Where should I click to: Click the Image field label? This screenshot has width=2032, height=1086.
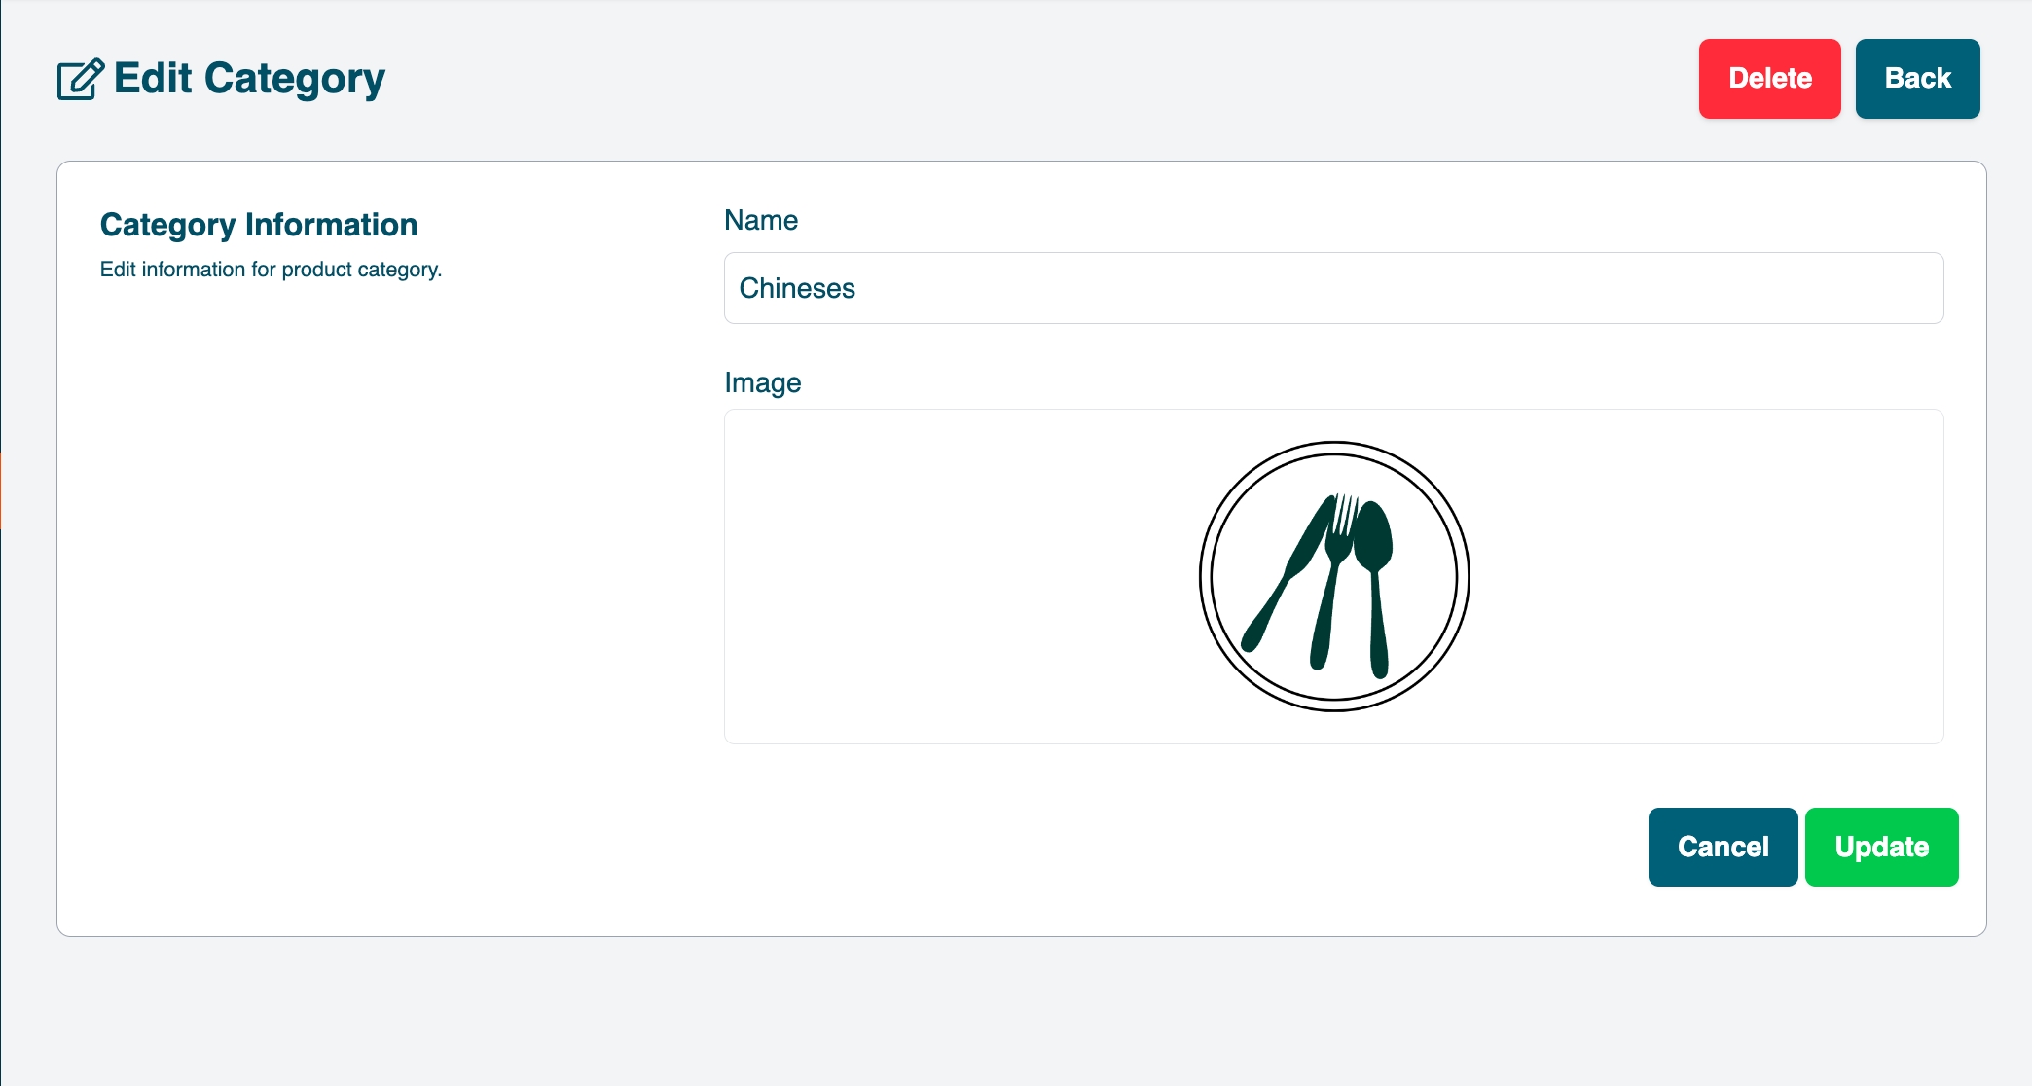[762, 383]
